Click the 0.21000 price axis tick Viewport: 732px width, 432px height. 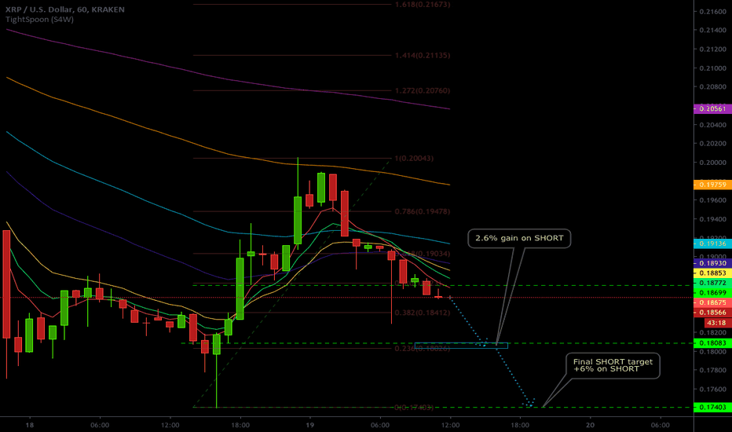point(713,68)
